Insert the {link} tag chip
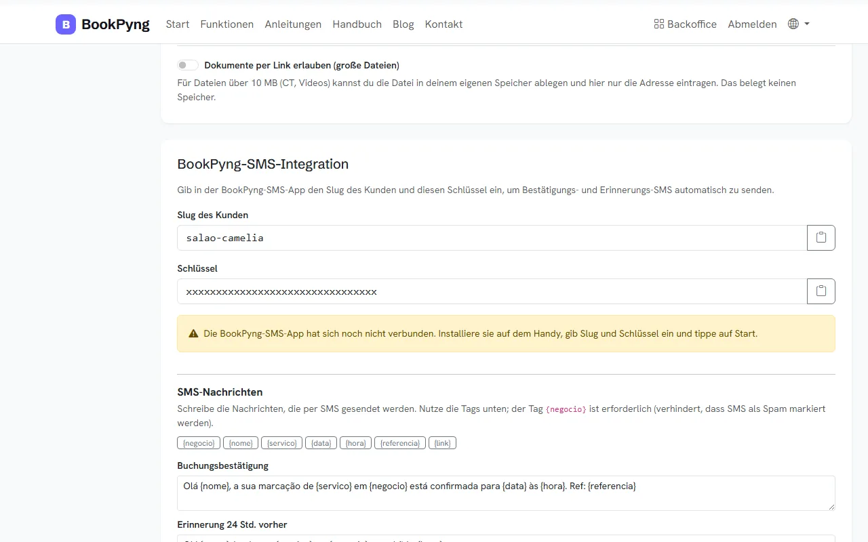 442,443
